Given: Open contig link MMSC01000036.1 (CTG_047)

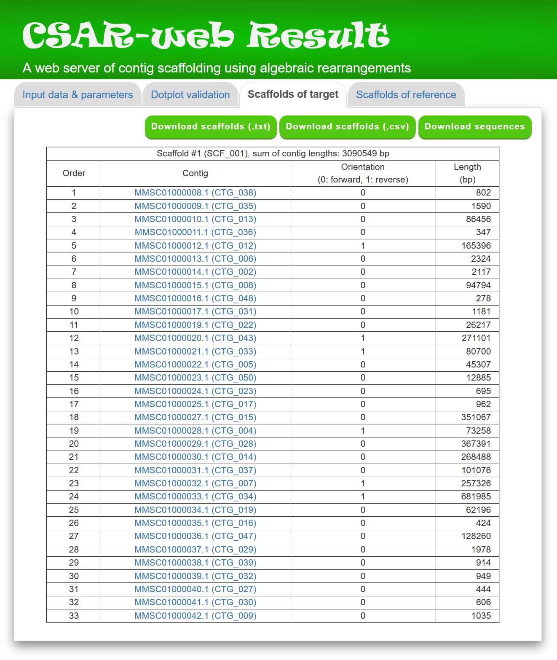Looking at the screenshot, I should 195,536.
